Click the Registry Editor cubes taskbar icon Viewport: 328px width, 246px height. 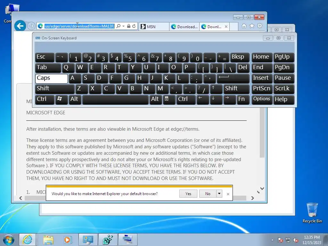click(108, 240)
